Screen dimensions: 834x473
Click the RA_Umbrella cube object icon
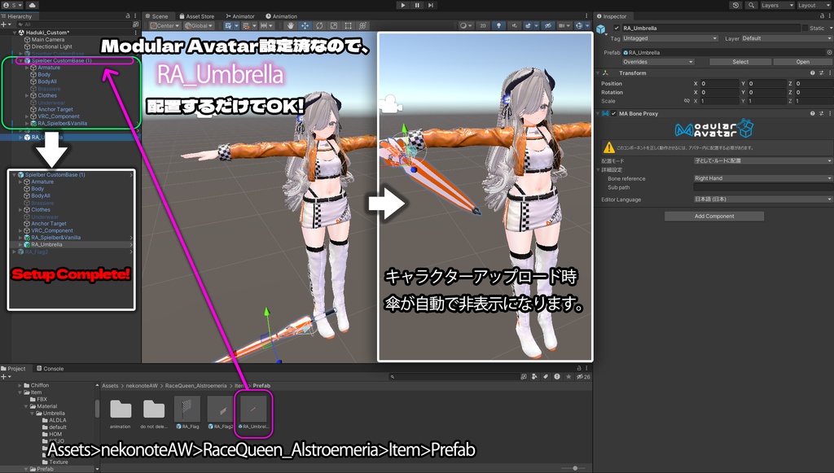pyautogui.click(x=601, y=28)
